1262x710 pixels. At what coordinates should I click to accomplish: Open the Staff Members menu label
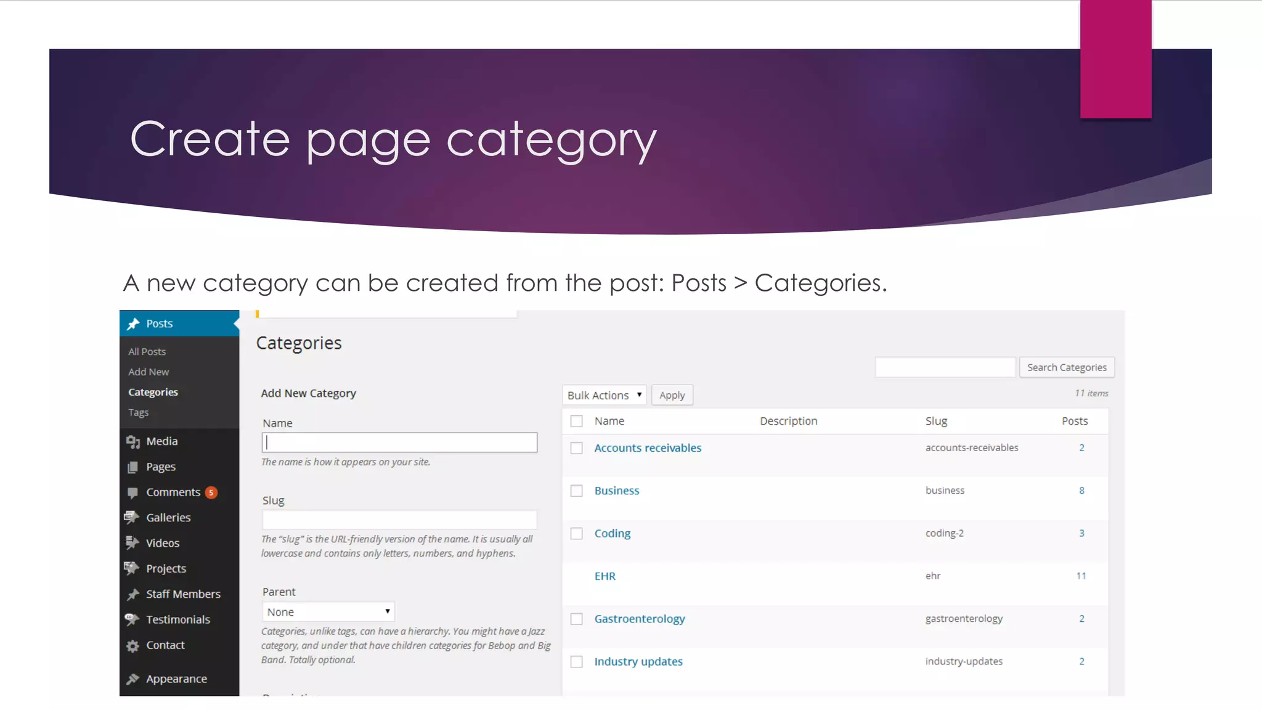coord(183,594)
